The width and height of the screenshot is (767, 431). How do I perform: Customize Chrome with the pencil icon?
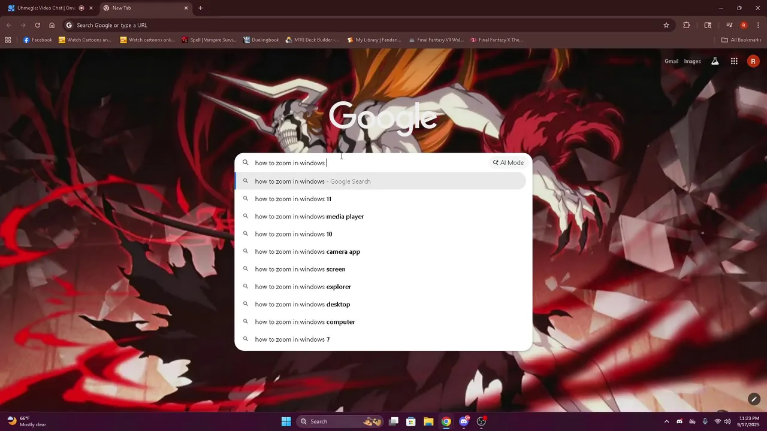click(754, 399)
